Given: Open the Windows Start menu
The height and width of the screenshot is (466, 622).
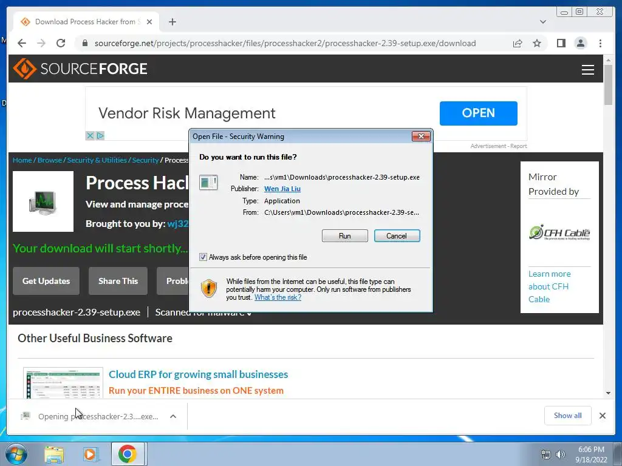Looking at the screenshot, I should coord(16,454).
